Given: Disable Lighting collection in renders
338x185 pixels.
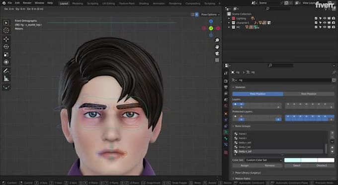Looking at the screenshot, I should 334,18.
